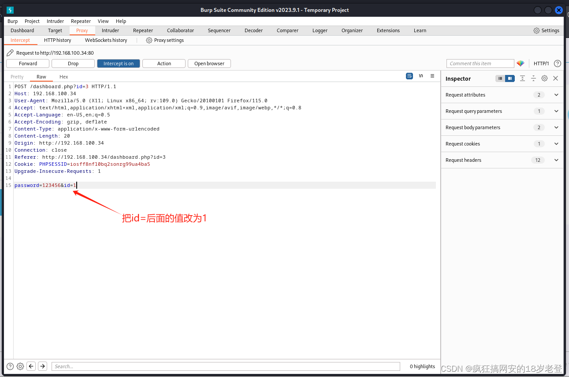Image resolution: width=569 pixels, height=377 pixels.
Task: Switch editor to Raw view
Action: 41,77
